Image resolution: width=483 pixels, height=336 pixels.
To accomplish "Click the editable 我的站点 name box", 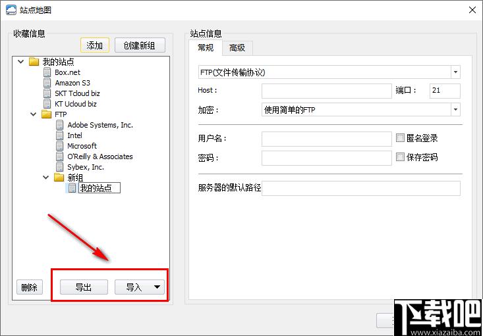I will click(x=99, y=188).
